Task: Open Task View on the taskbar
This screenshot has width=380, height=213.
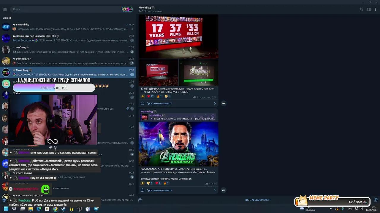Action: (23, 209)
